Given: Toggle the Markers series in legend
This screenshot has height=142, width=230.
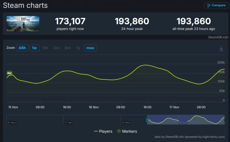Looking at the screenshot, I should click(x=127, y=131).
